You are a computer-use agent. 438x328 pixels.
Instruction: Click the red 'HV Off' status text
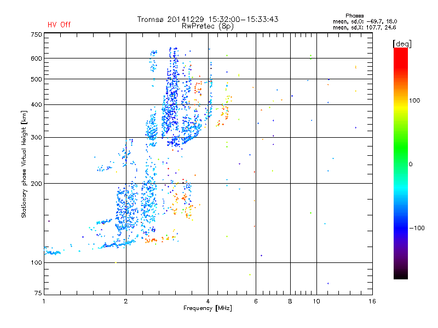(x=59, y=25)
